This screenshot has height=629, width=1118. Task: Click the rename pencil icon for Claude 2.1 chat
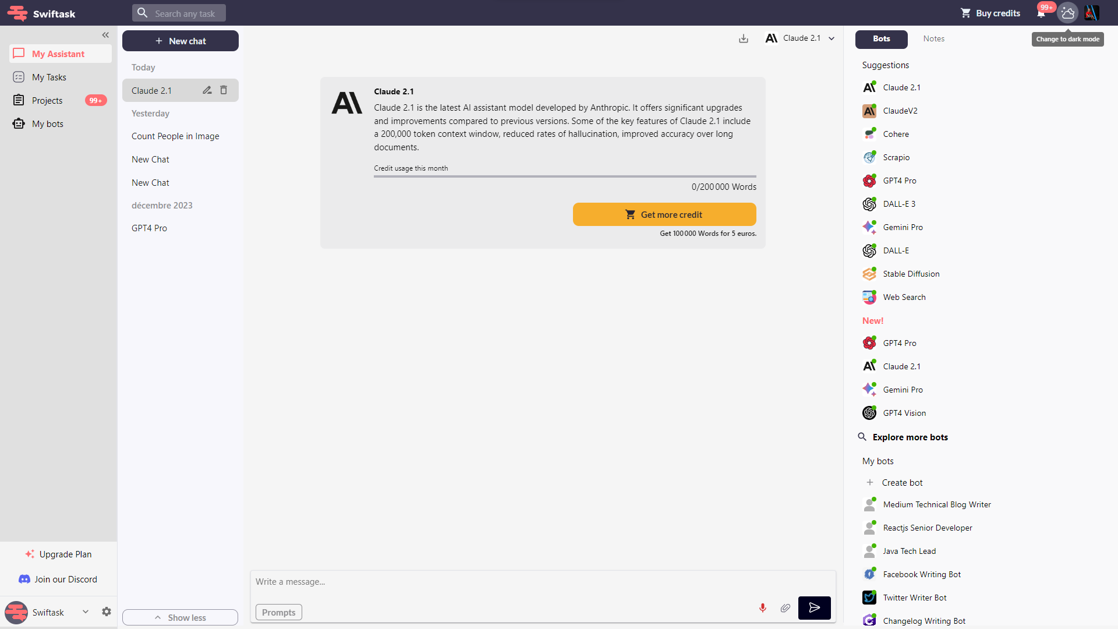point(207,90)
